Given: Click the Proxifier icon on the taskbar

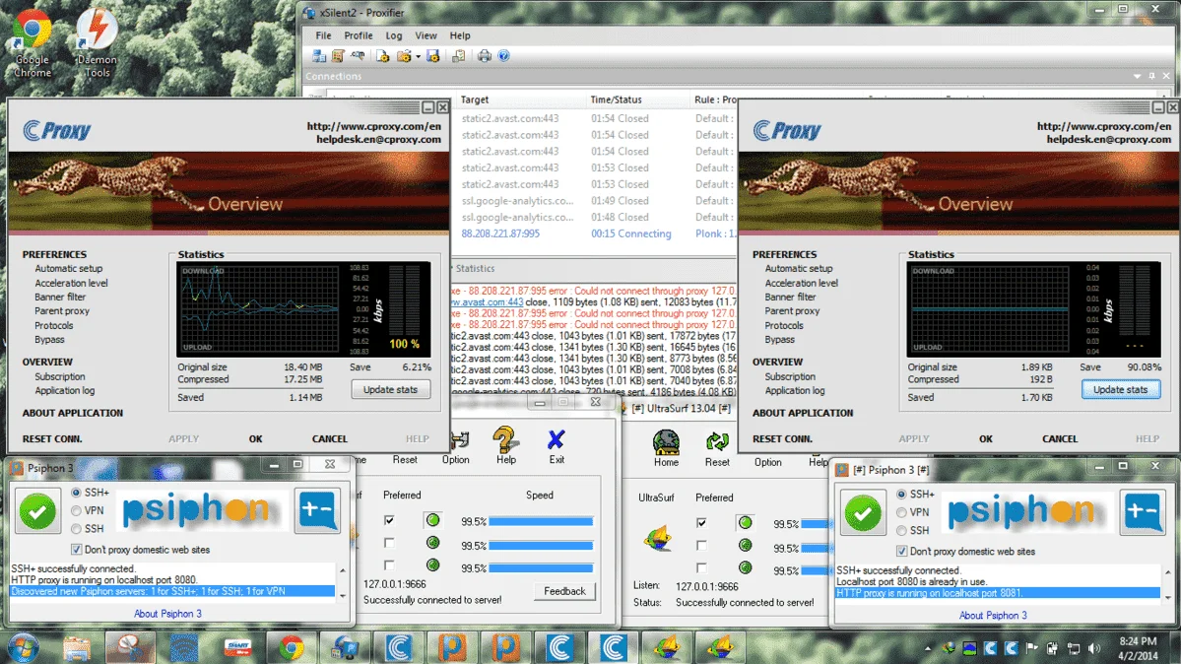Looking at the screenshot, I should tap(345, 648).
